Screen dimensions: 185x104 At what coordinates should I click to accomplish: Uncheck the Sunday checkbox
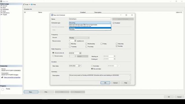click(x=117, y=46)
